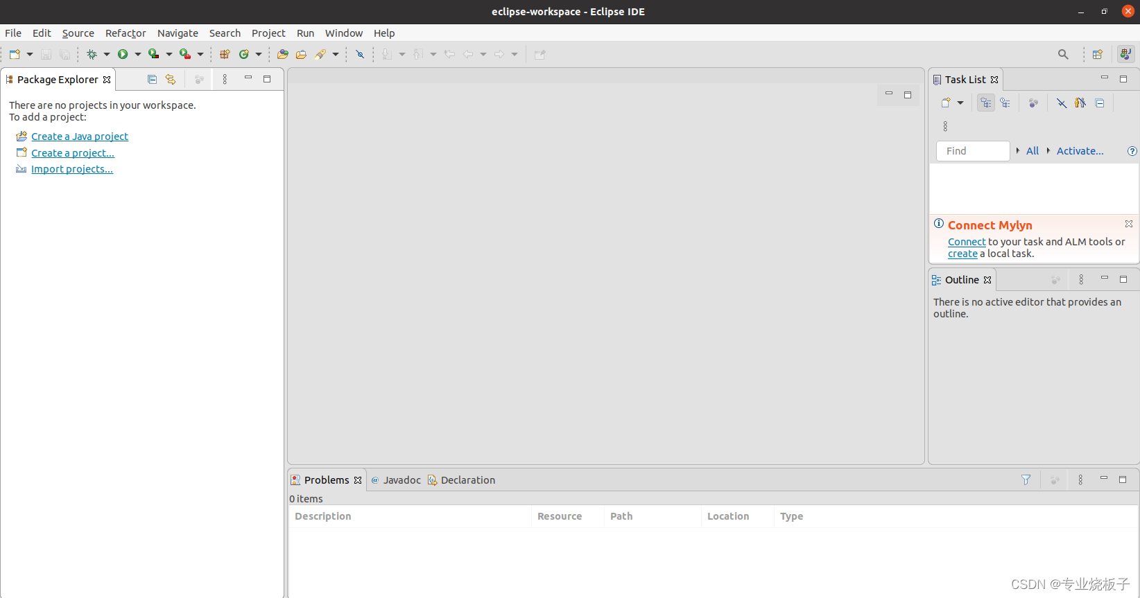This screenshot has height=598, width=1140.
Task: Click the All working set link in Task List
Action: pos(1033,151)
